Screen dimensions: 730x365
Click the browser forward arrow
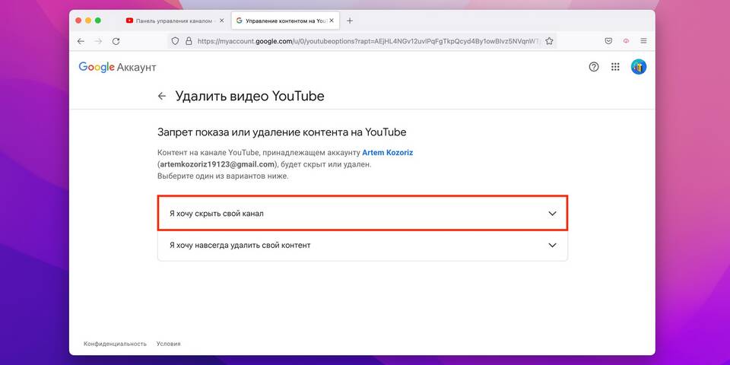[x=98, y=41]
